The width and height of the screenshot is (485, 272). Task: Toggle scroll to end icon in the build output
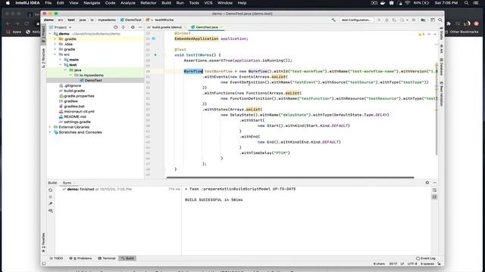(x=434, y=196)
